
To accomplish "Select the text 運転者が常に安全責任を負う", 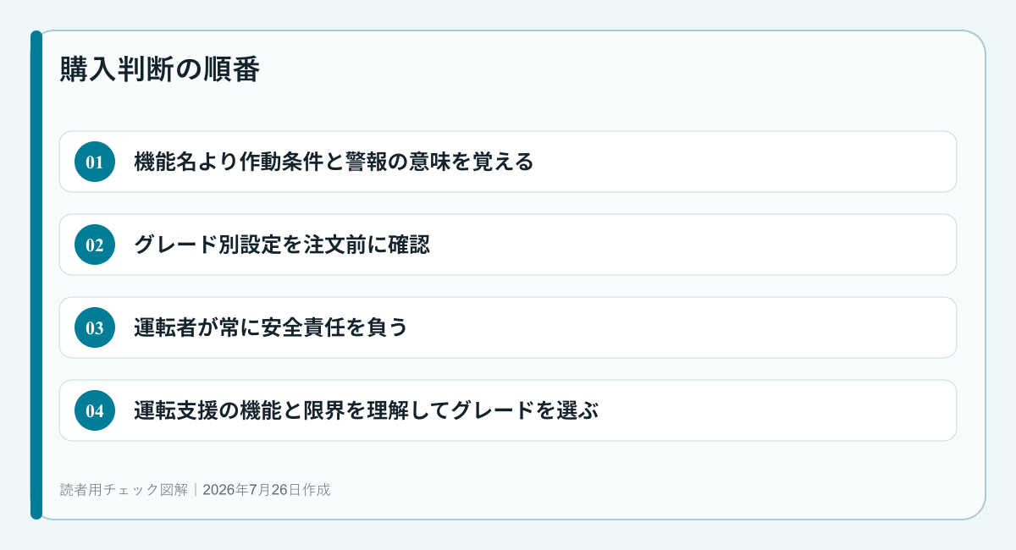I will (271, 327).
